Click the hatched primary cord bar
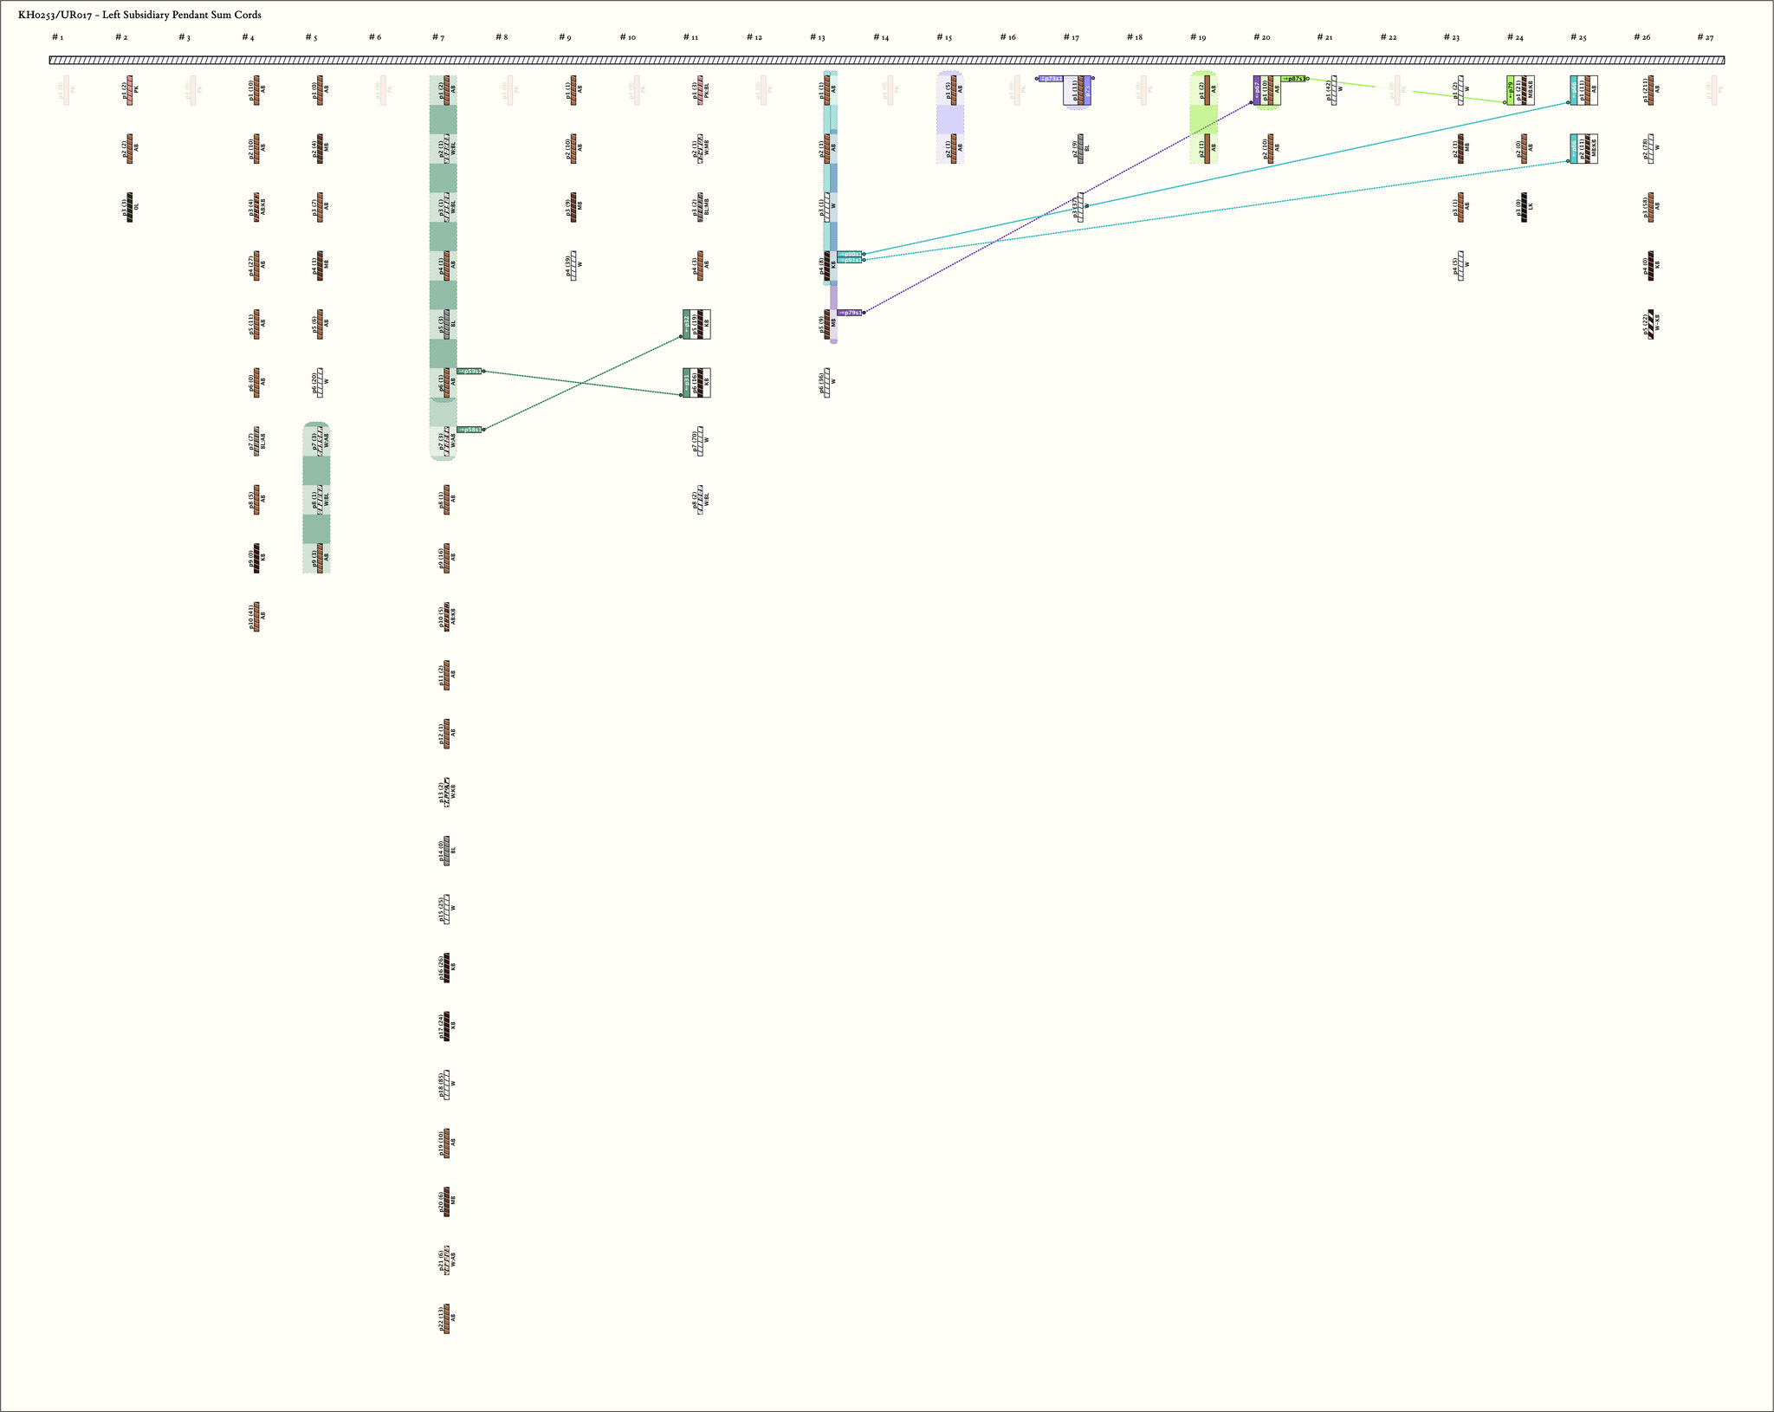This screenshot has height=1412, width=1774. pos(886,61)
